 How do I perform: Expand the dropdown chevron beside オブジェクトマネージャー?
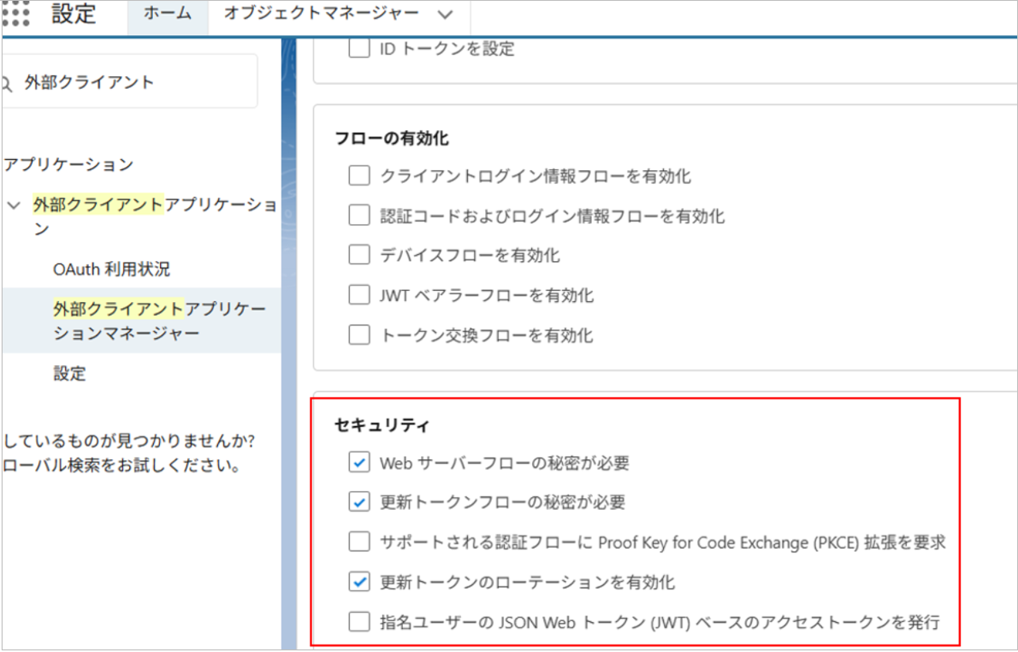pyautogui.click(x=444, y=15)
